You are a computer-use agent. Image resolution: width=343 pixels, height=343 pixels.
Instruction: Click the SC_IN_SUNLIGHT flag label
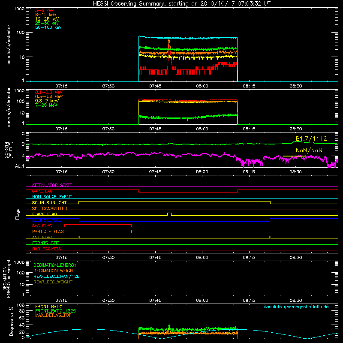pyautogui.click(x=49, y=202)
